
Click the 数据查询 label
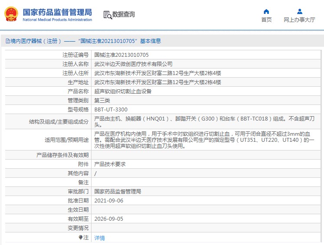[123, 14]
